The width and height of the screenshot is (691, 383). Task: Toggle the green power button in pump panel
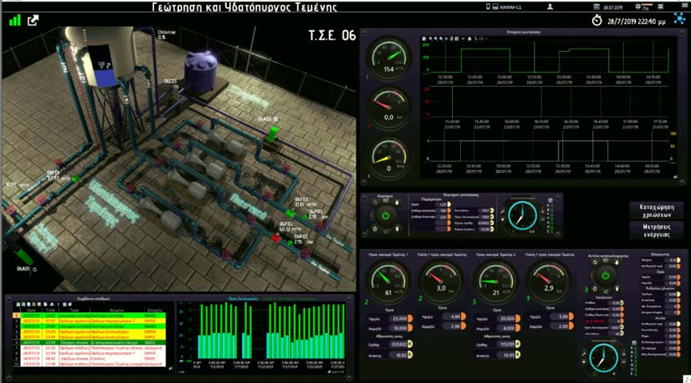pos(385,215)
